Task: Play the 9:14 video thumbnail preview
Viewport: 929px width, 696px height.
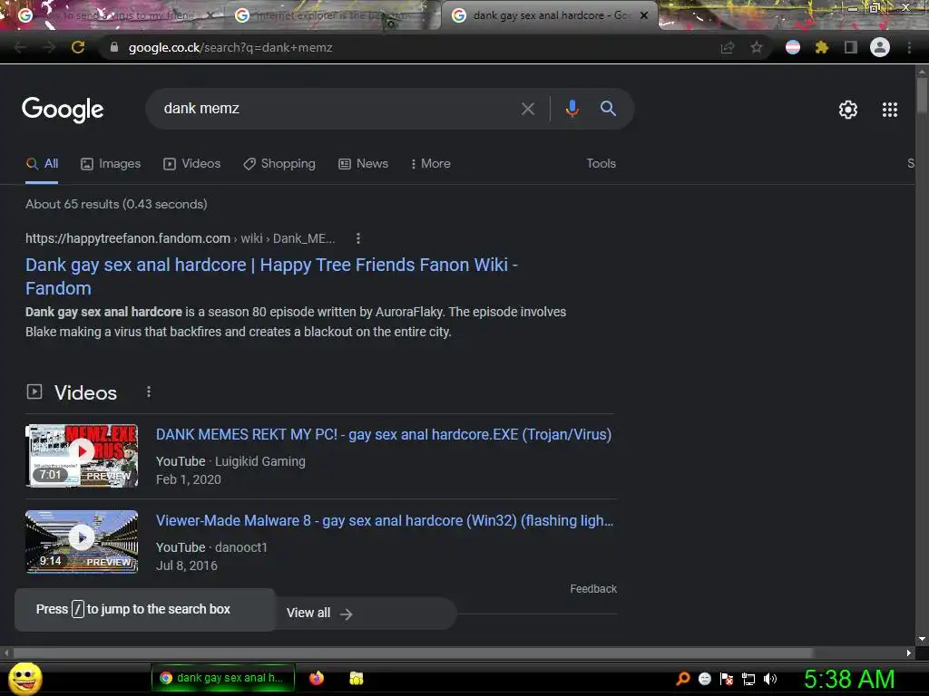Action: click(82, 542)
